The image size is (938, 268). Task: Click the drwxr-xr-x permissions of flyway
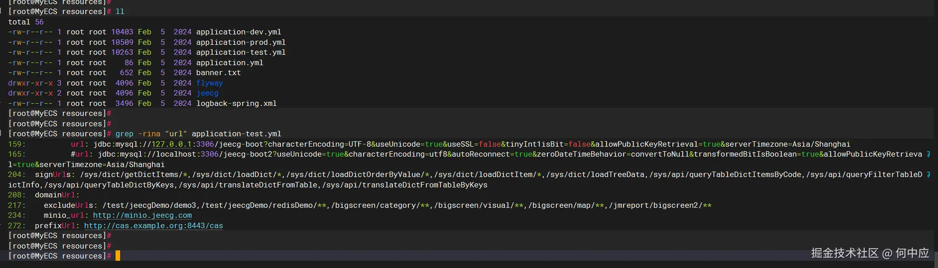coord(30,83)
